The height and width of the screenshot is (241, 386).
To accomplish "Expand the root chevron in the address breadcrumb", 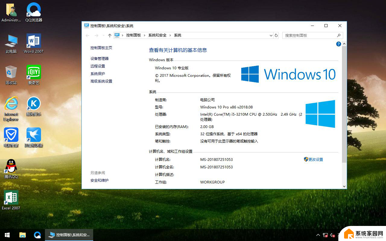I will [x=123, y=35].
